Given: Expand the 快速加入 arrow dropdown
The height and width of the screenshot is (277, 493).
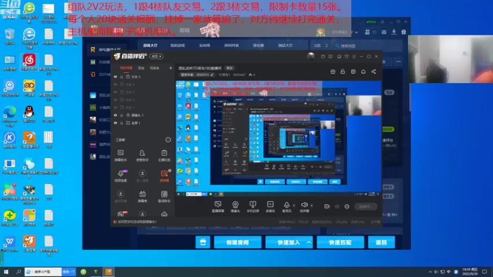Looking at the screenshot, I should pyautogui.click(x=309, y=242).
